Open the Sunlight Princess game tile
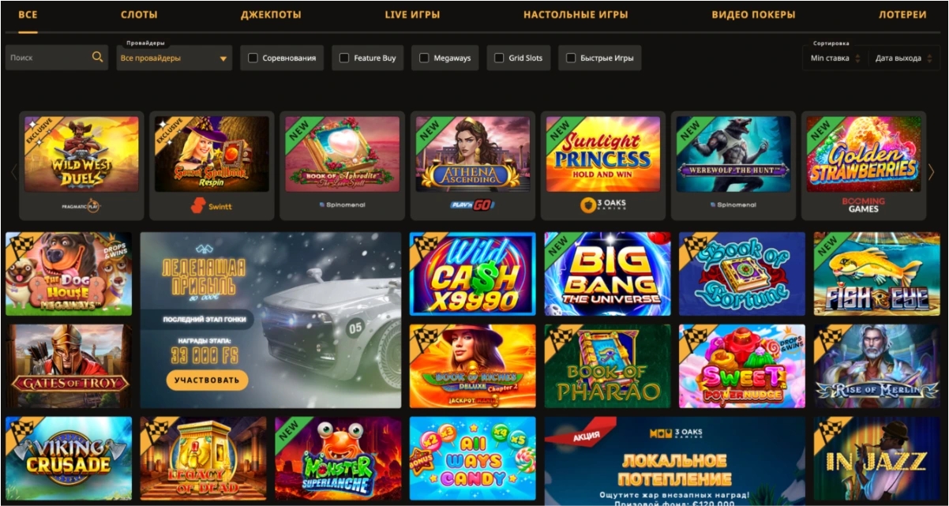 coord(603,165)
